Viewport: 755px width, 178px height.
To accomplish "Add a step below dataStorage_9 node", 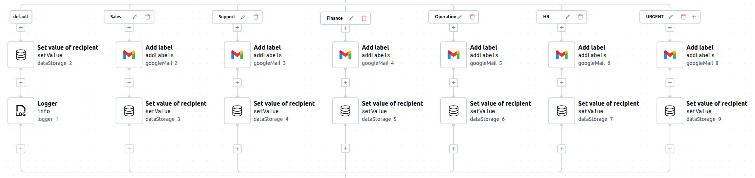I will point(670,149).
